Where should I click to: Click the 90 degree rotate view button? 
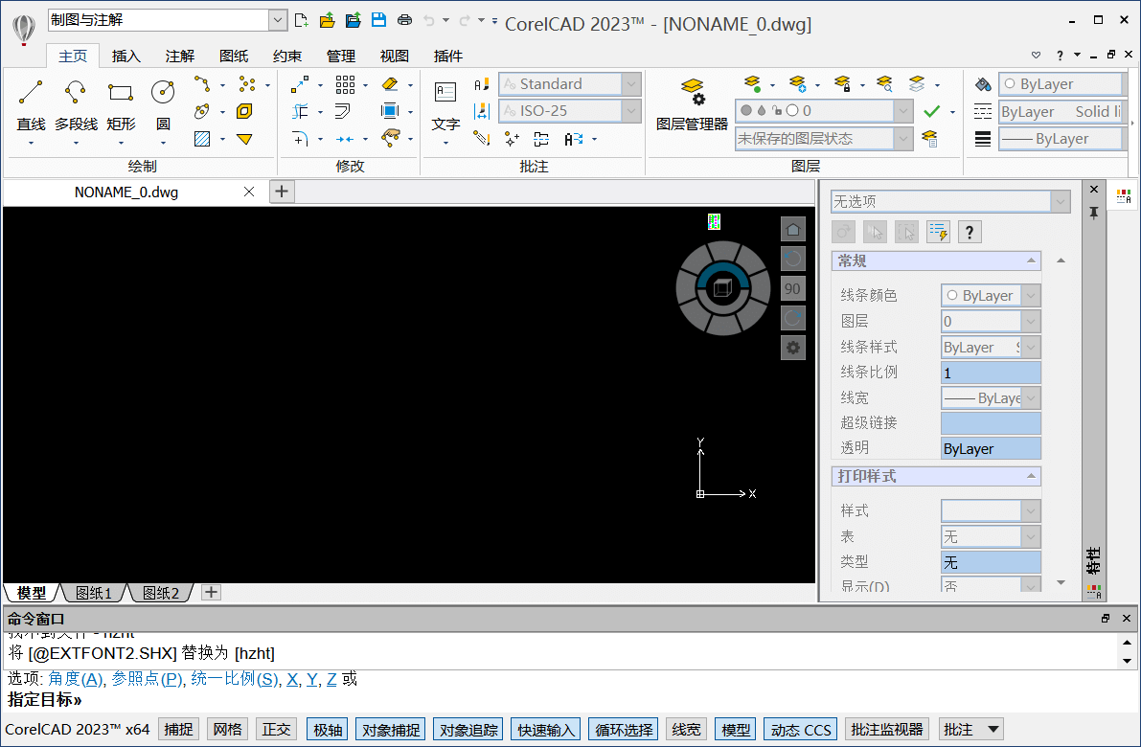792,289
